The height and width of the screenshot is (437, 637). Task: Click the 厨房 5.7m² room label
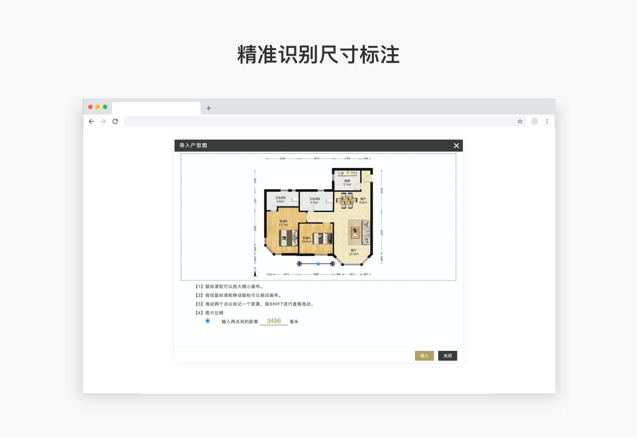(x=347, y=183)
